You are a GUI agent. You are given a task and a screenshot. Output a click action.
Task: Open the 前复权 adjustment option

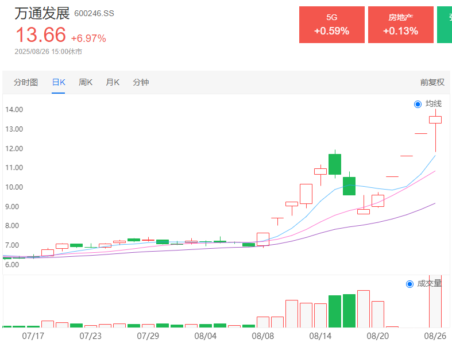coord(432,83)
